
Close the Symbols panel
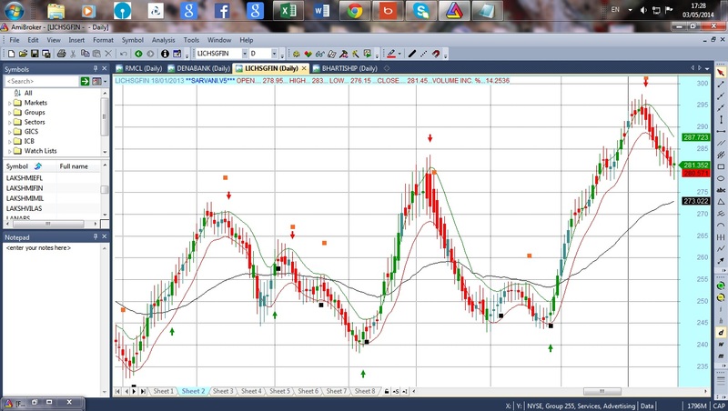(105, 69)
